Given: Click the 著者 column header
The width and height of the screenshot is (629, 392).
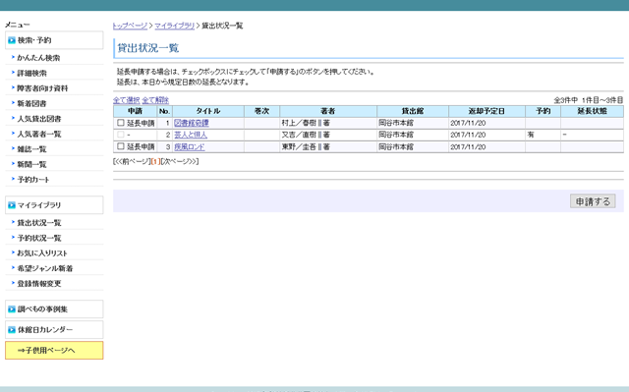Looking at the screenshot, I should [328, 111].
